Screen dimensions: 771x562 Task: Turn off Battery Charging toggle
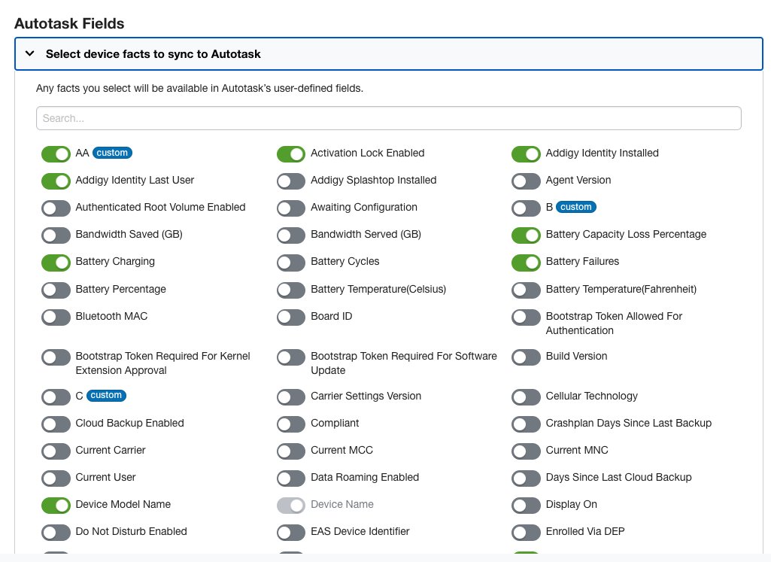coord(56,262)
